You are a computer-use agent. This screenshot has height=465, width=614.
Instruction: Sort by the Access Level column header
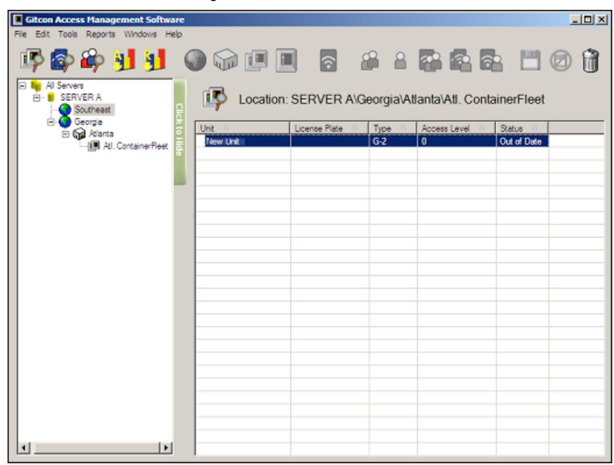(456, 128)
